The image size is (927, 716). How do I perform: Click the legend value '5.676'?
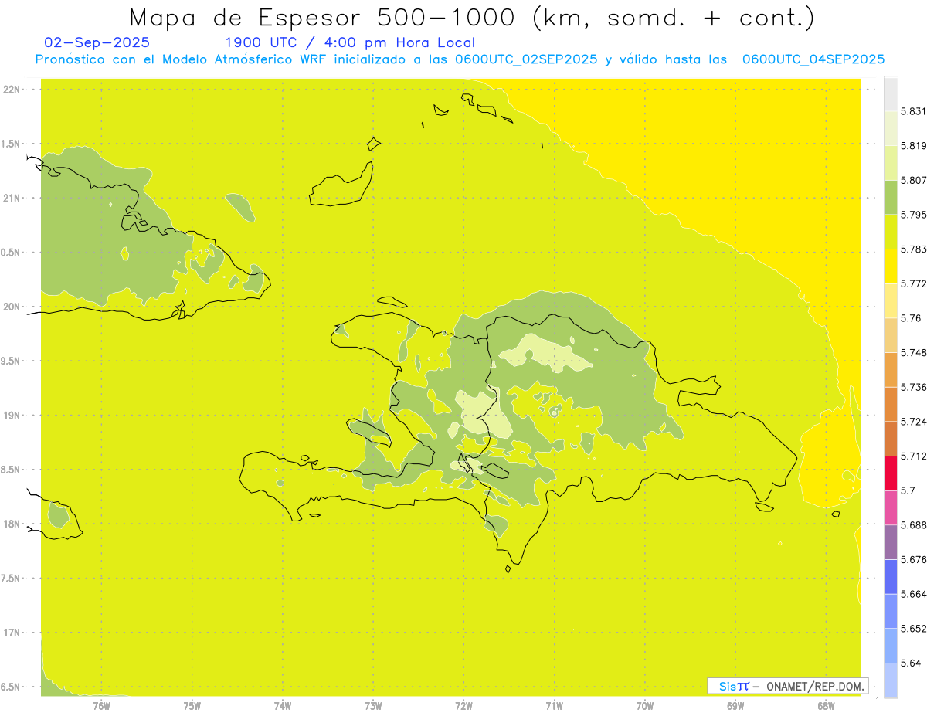coord(913,559)
